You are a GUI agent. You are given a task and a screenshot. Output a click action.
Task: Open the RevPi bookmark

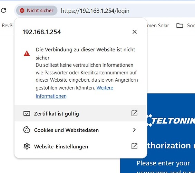coord(8,26)
